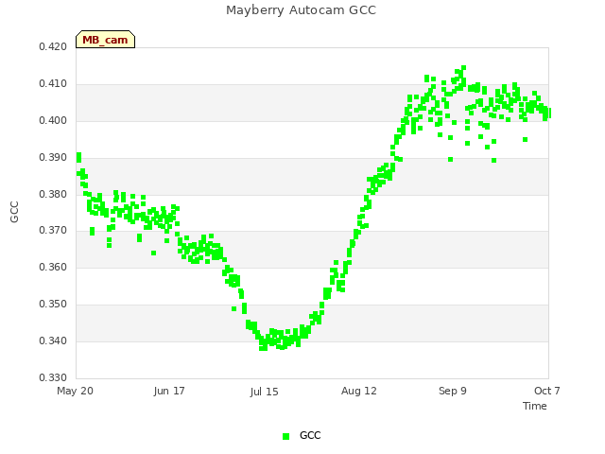605x454 pixels.
Task: Click the y-axis value 0.420
Action: (x=53, y=46)
